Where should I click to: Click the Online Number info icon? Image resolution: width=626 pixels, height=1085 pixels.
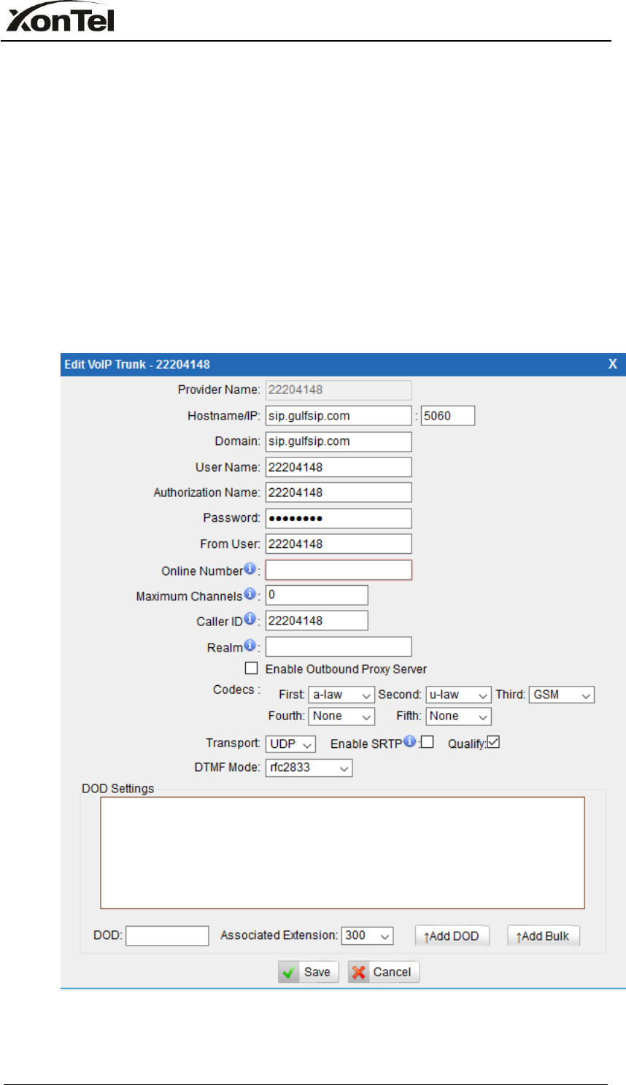point(250,568)
